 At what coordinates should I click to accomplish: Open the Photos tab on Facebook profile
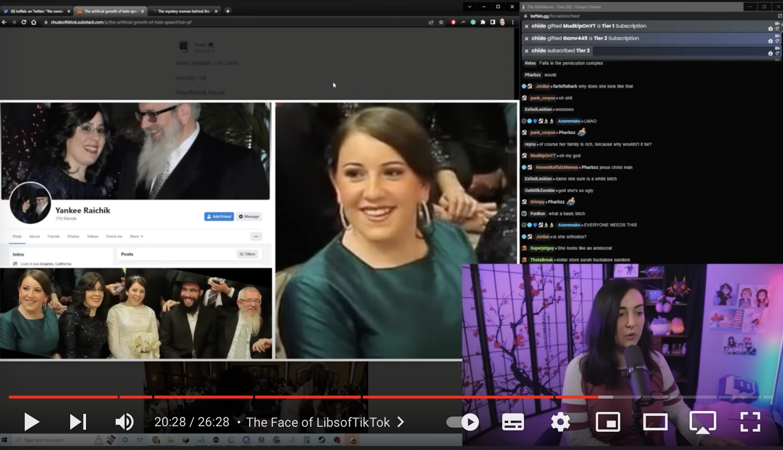click(x=73, y=236)
